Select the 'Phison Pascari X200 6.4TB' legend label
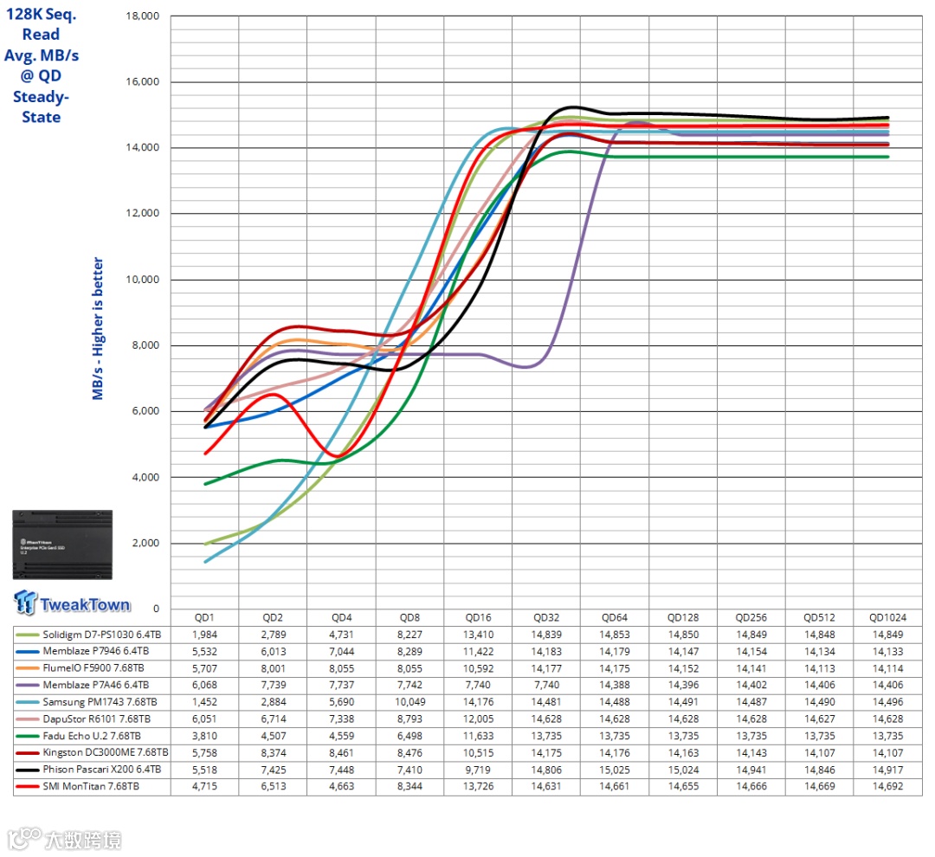Image resolution: width=935 pixels, height=857 pixels. (102, 770)
